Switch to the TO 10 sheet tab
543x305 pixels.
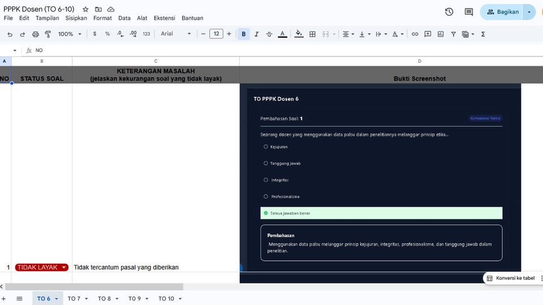click(166, 298)
